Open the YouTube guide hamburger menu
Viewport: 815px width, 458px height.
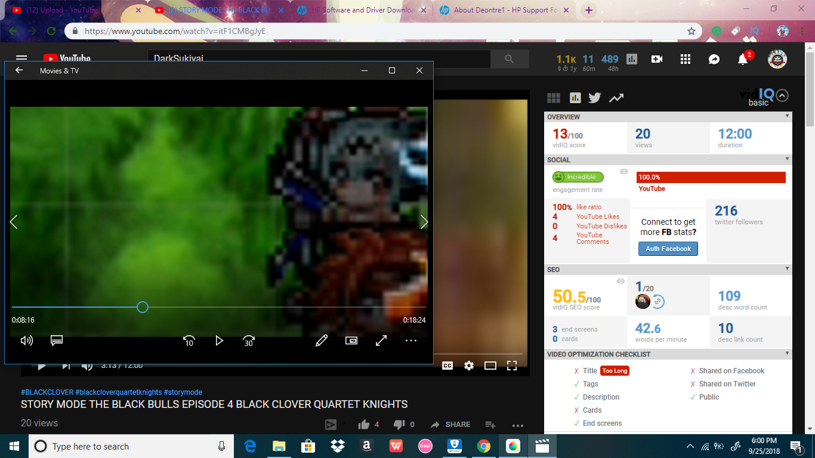click(x=21, y=58)
